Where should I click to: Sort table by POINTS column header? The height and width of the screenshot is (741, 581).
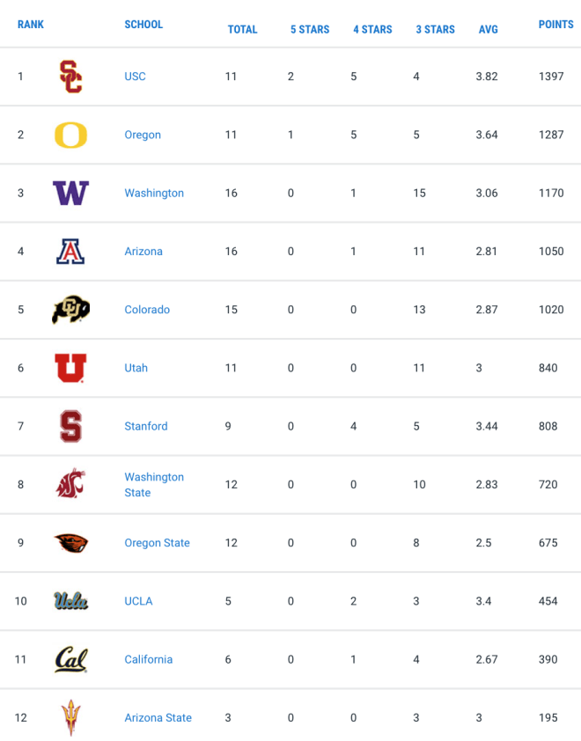(x=556, y=25)
